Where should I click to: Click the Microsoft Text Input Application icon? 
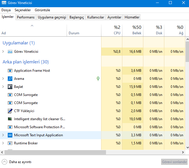pyautogui.click(x=10, y=135)
